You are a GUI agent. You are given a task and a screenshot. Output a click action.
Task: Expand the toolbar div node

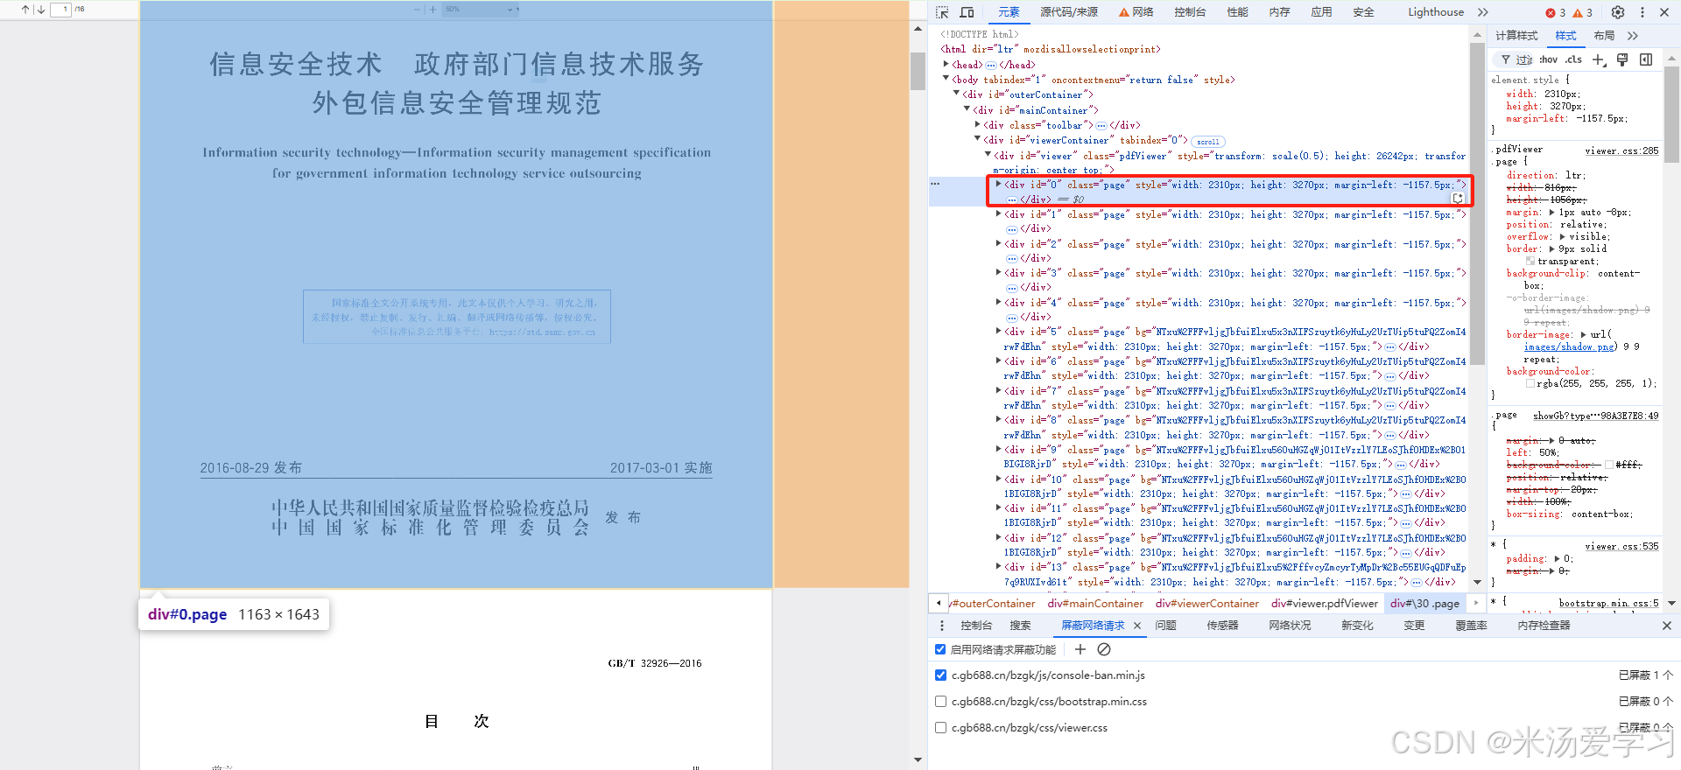tap(978, 124)
